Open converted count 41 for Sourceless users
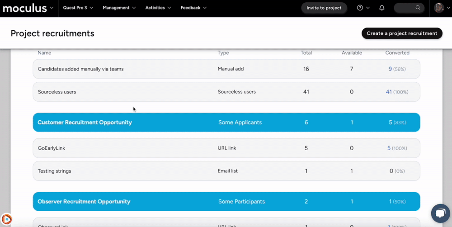The height and width of the screenshot is (227, 452). (x=389, y=92)
